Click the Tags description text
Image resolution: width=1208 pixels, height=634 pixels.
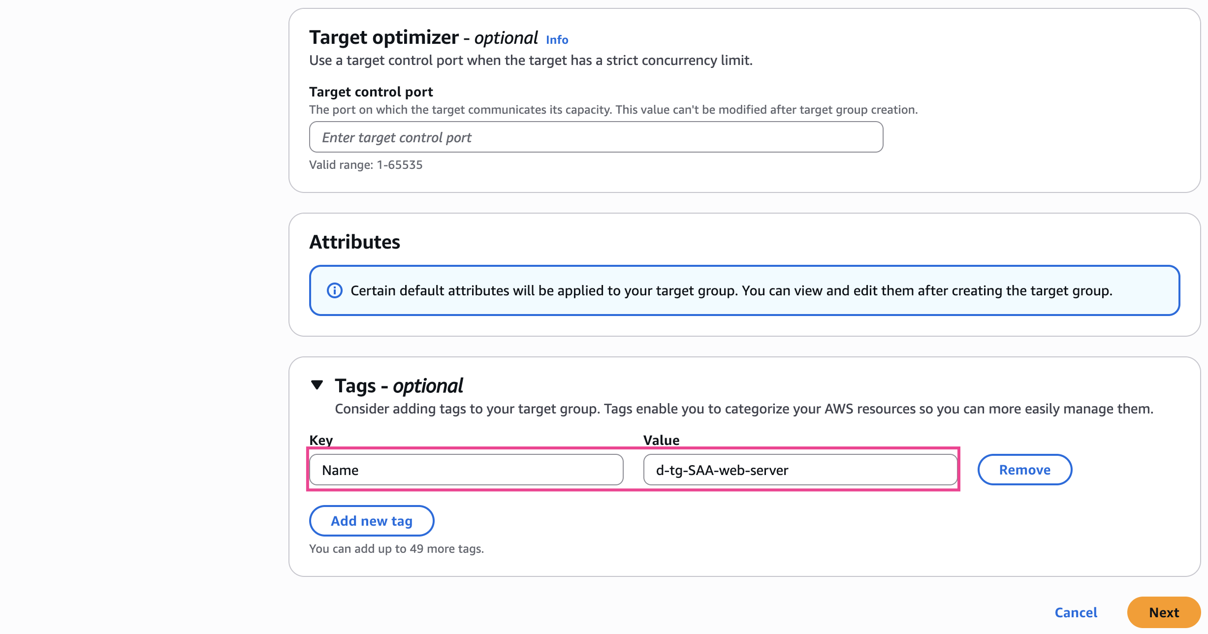click(x=744, y=409)
